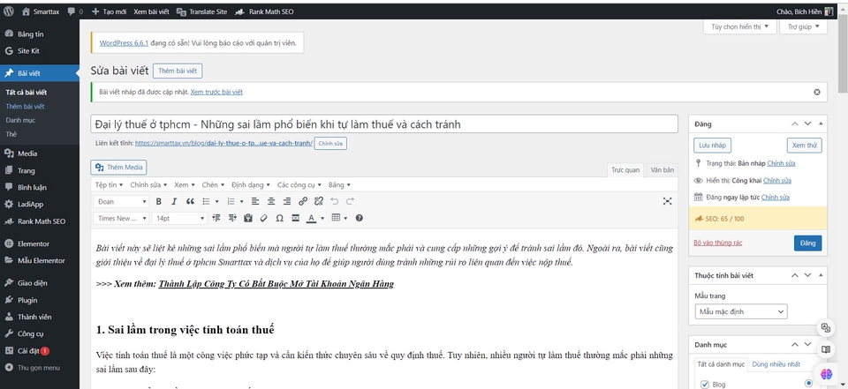Align text right in editor
848x389 pixels.
point(286,201)
